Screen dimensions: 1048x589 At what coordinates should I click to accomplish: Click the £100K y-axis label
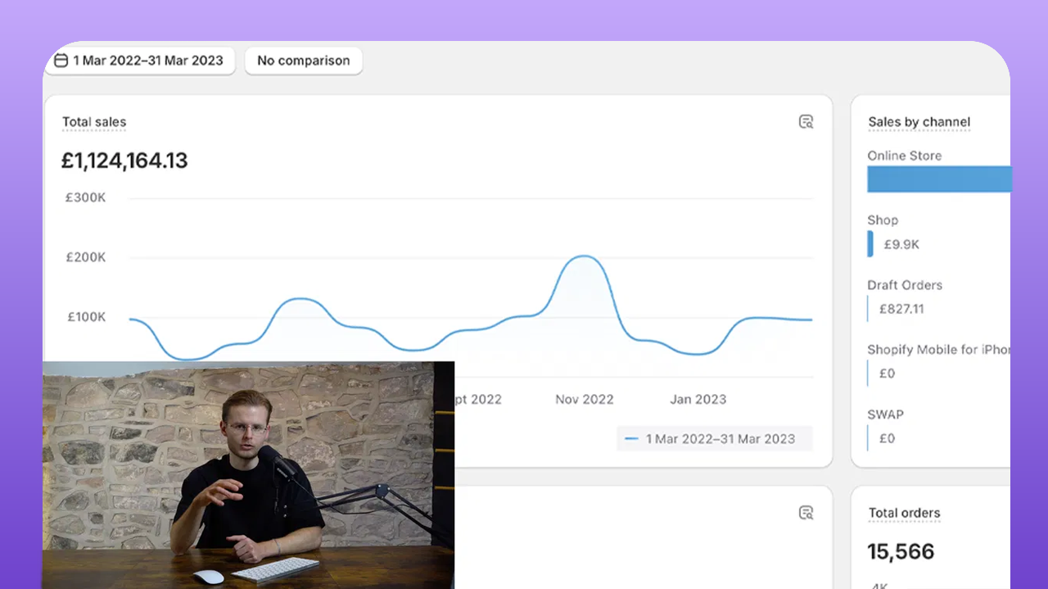tap(86, 317)
